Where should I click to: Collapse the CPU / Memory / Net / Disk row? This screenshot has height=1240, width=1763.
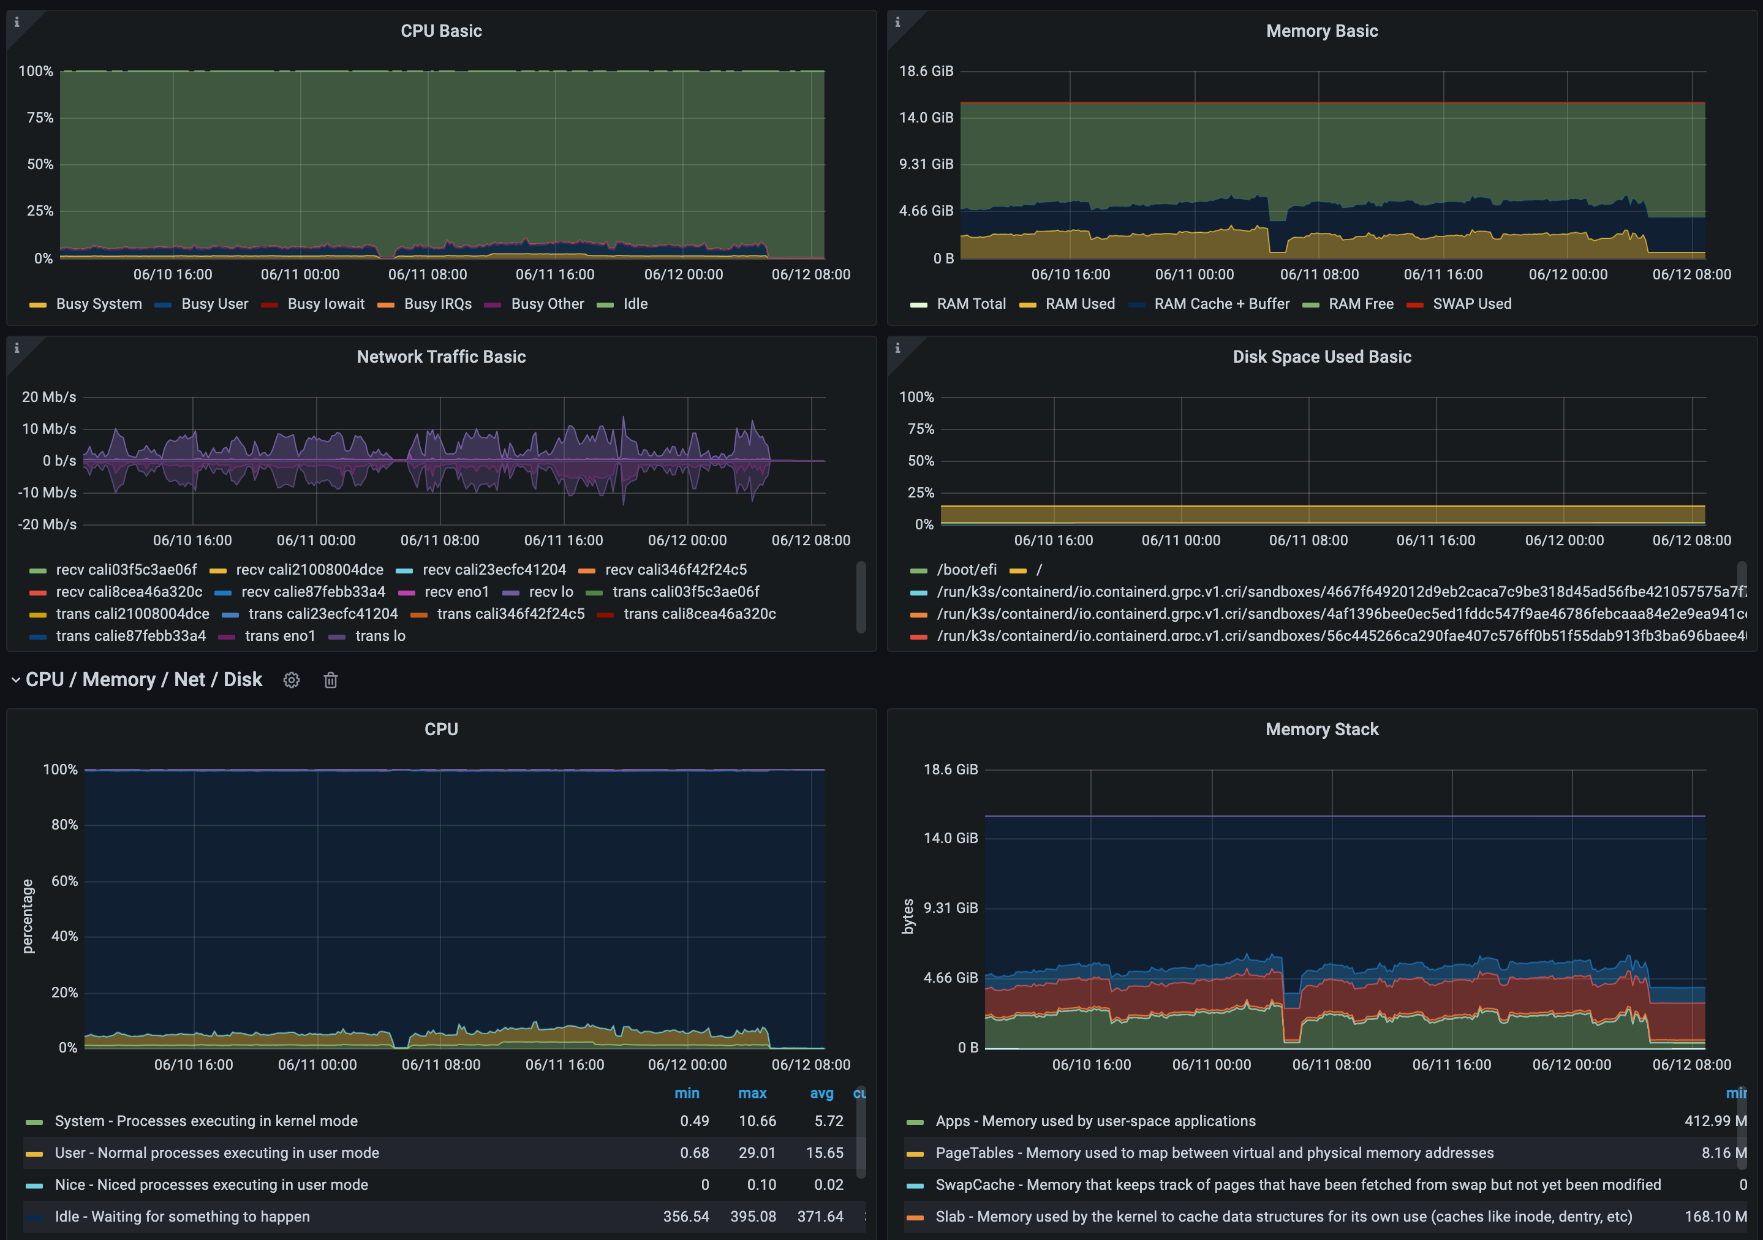coord(15,679)
